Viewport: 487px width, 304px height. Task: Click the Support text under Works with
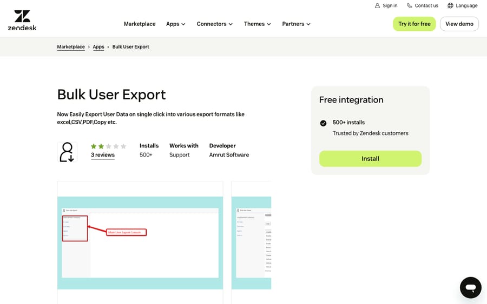click(179, 155)
